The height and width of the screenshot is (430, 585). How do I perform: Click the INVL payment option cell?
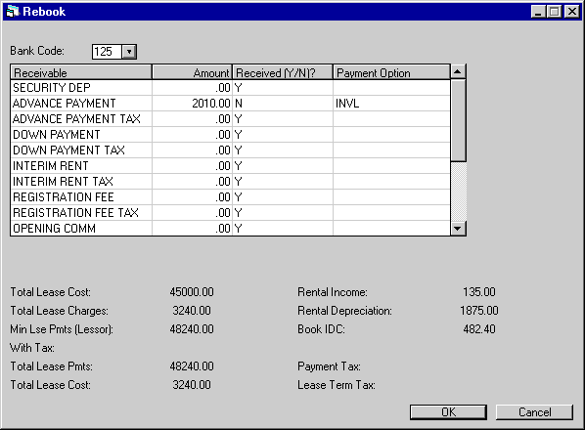point(391,104)
